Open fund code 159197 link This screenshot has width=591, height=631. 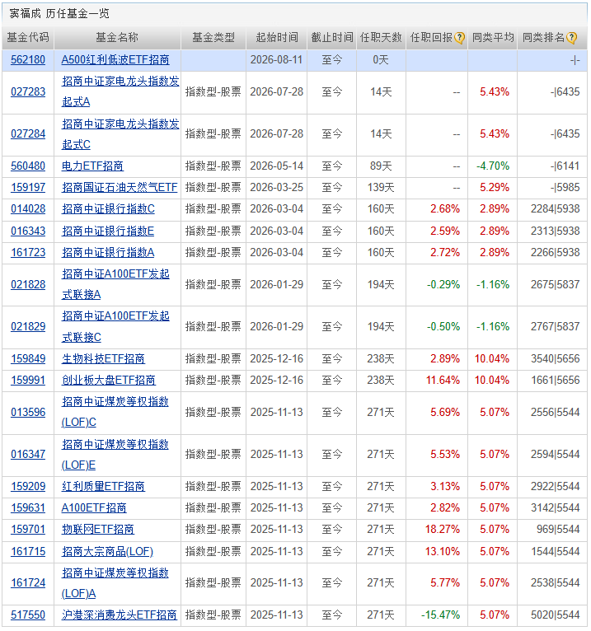pos(28,188)
